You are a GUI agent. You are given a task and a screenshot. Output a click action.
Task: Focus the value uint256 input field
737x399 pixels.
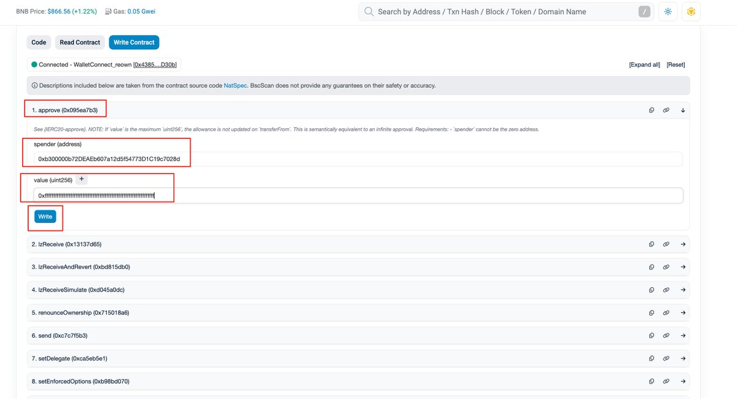point(358,196)
